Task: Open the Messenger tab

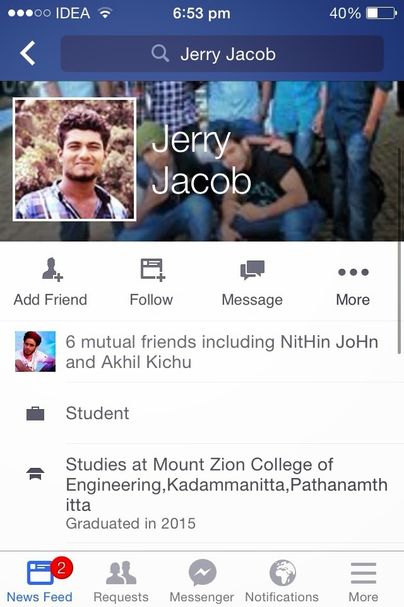Action: click(202, 580)
